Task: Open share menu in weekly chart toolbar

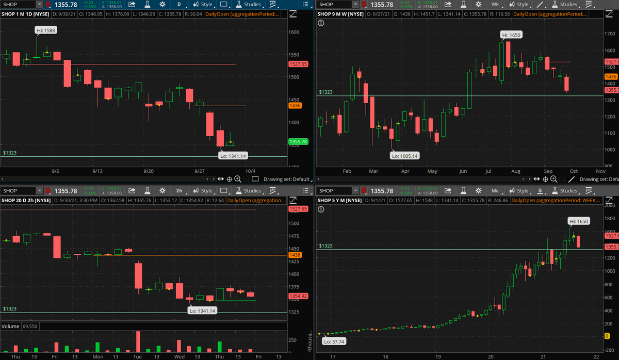Action: click(x=447, y=4)
